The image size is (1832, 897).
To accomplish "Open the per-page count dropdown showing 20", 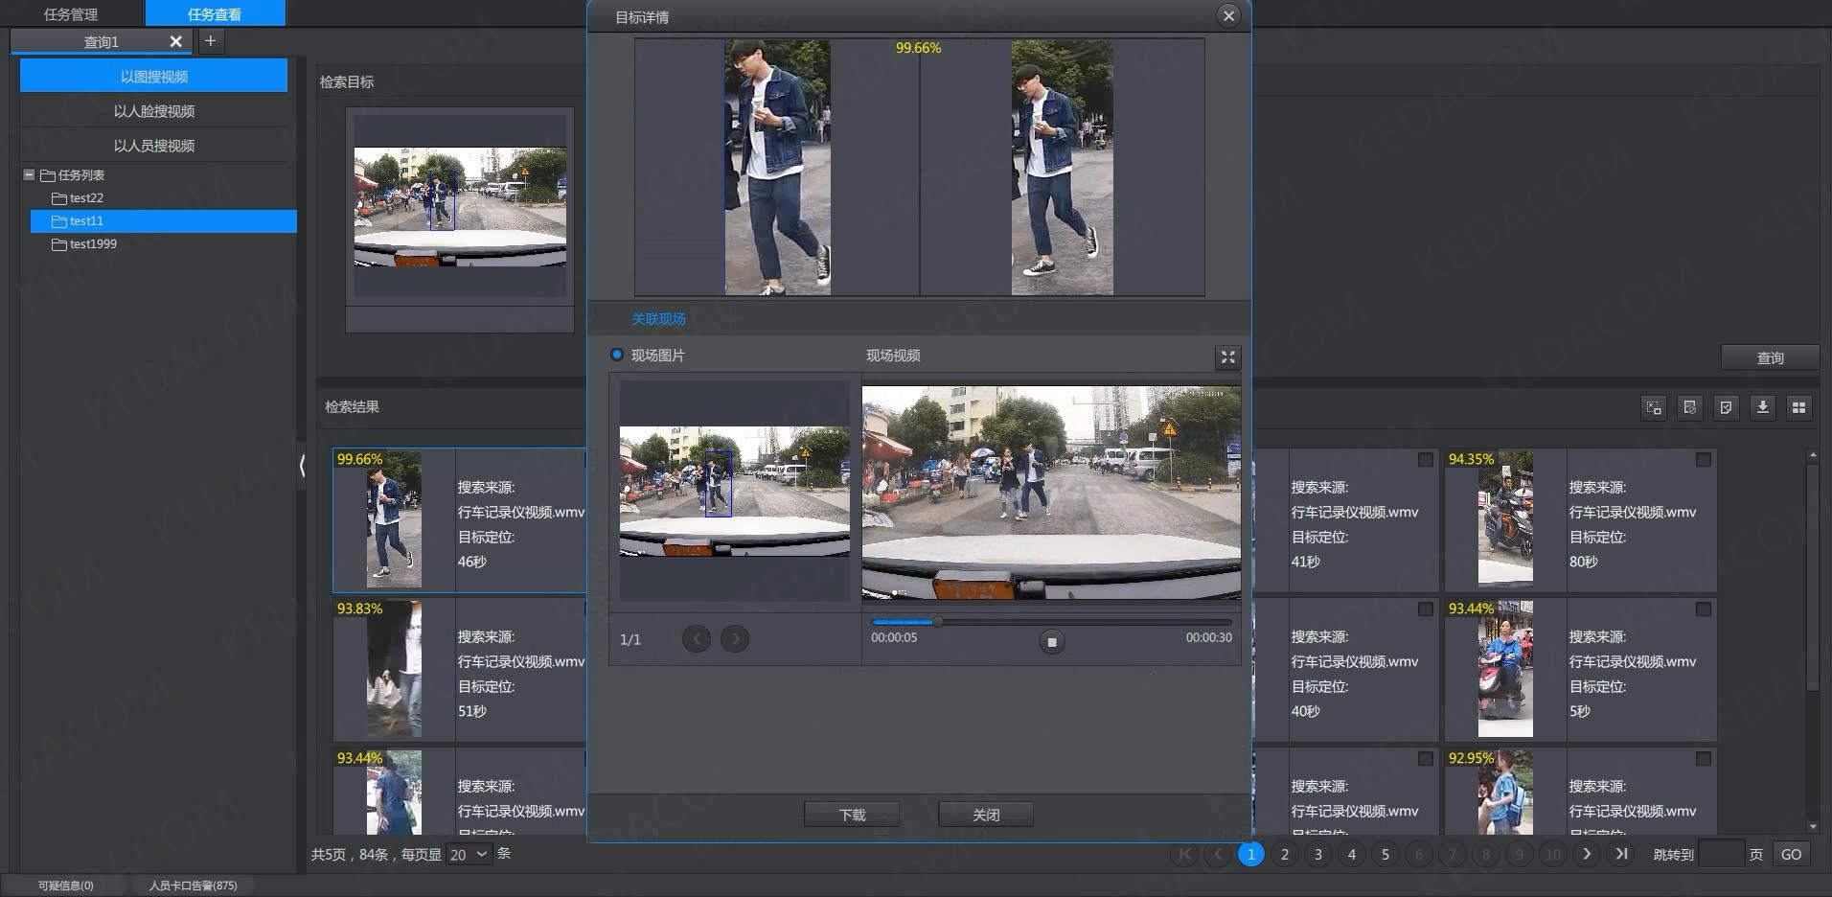I will 469,854.
